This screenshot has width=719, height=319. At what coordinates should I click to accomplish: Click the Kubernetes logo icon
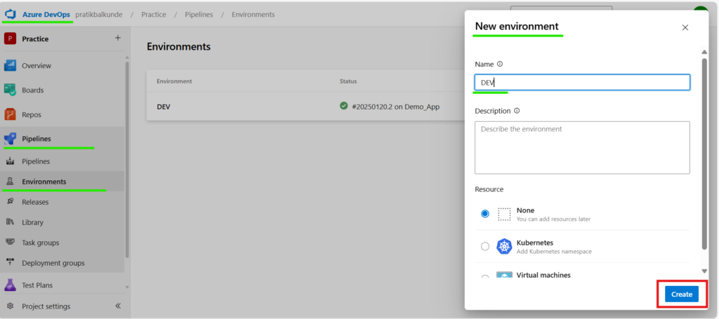(504, 246)
